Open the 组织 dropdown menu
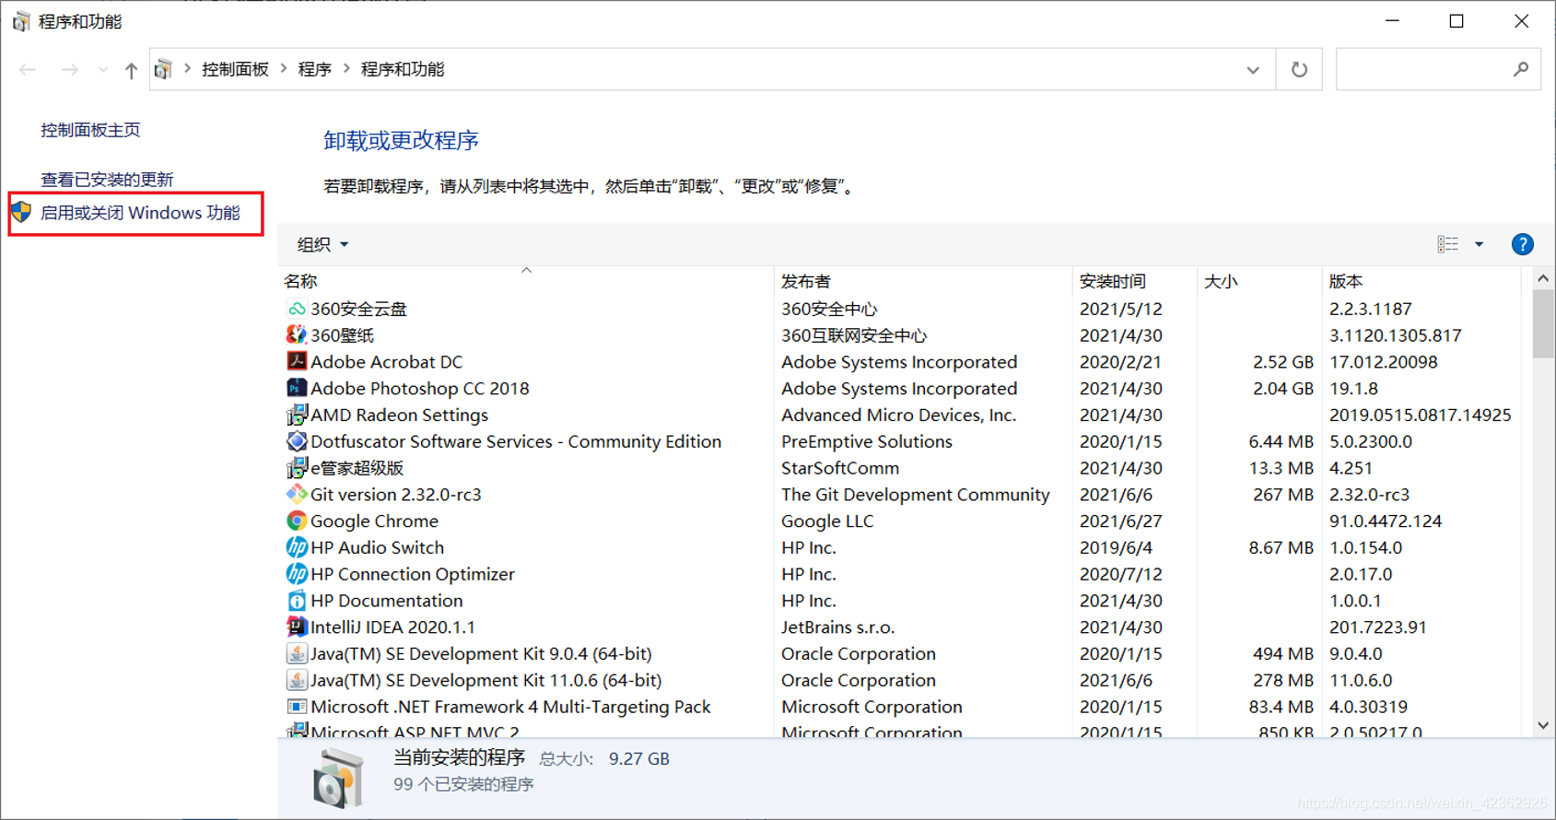 pos(322,244)
